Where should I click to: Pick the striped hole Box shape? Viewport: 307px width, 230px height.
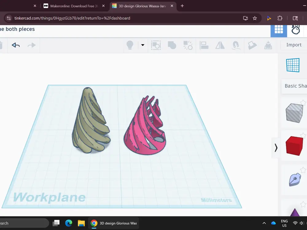tap(294, 113)
